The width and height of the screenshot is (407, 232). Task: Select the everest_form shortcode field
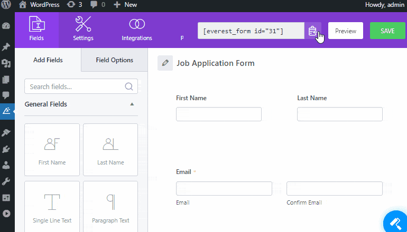pyautogui.click(x=251, y=31)
